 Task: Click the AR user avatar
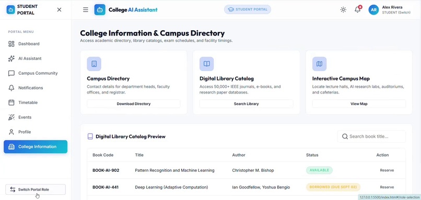point(373,10)
